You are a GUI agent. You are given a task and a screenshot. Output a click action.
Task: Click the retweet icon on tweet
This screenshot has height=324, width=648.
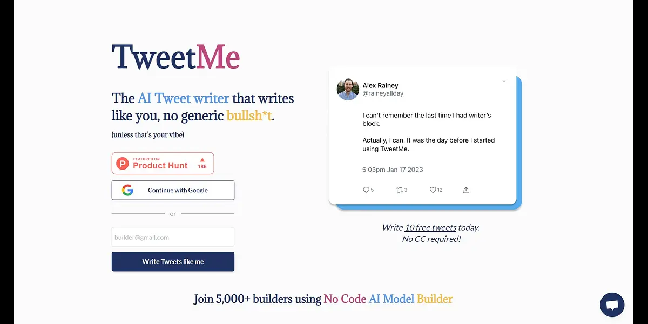pos(400,190)
